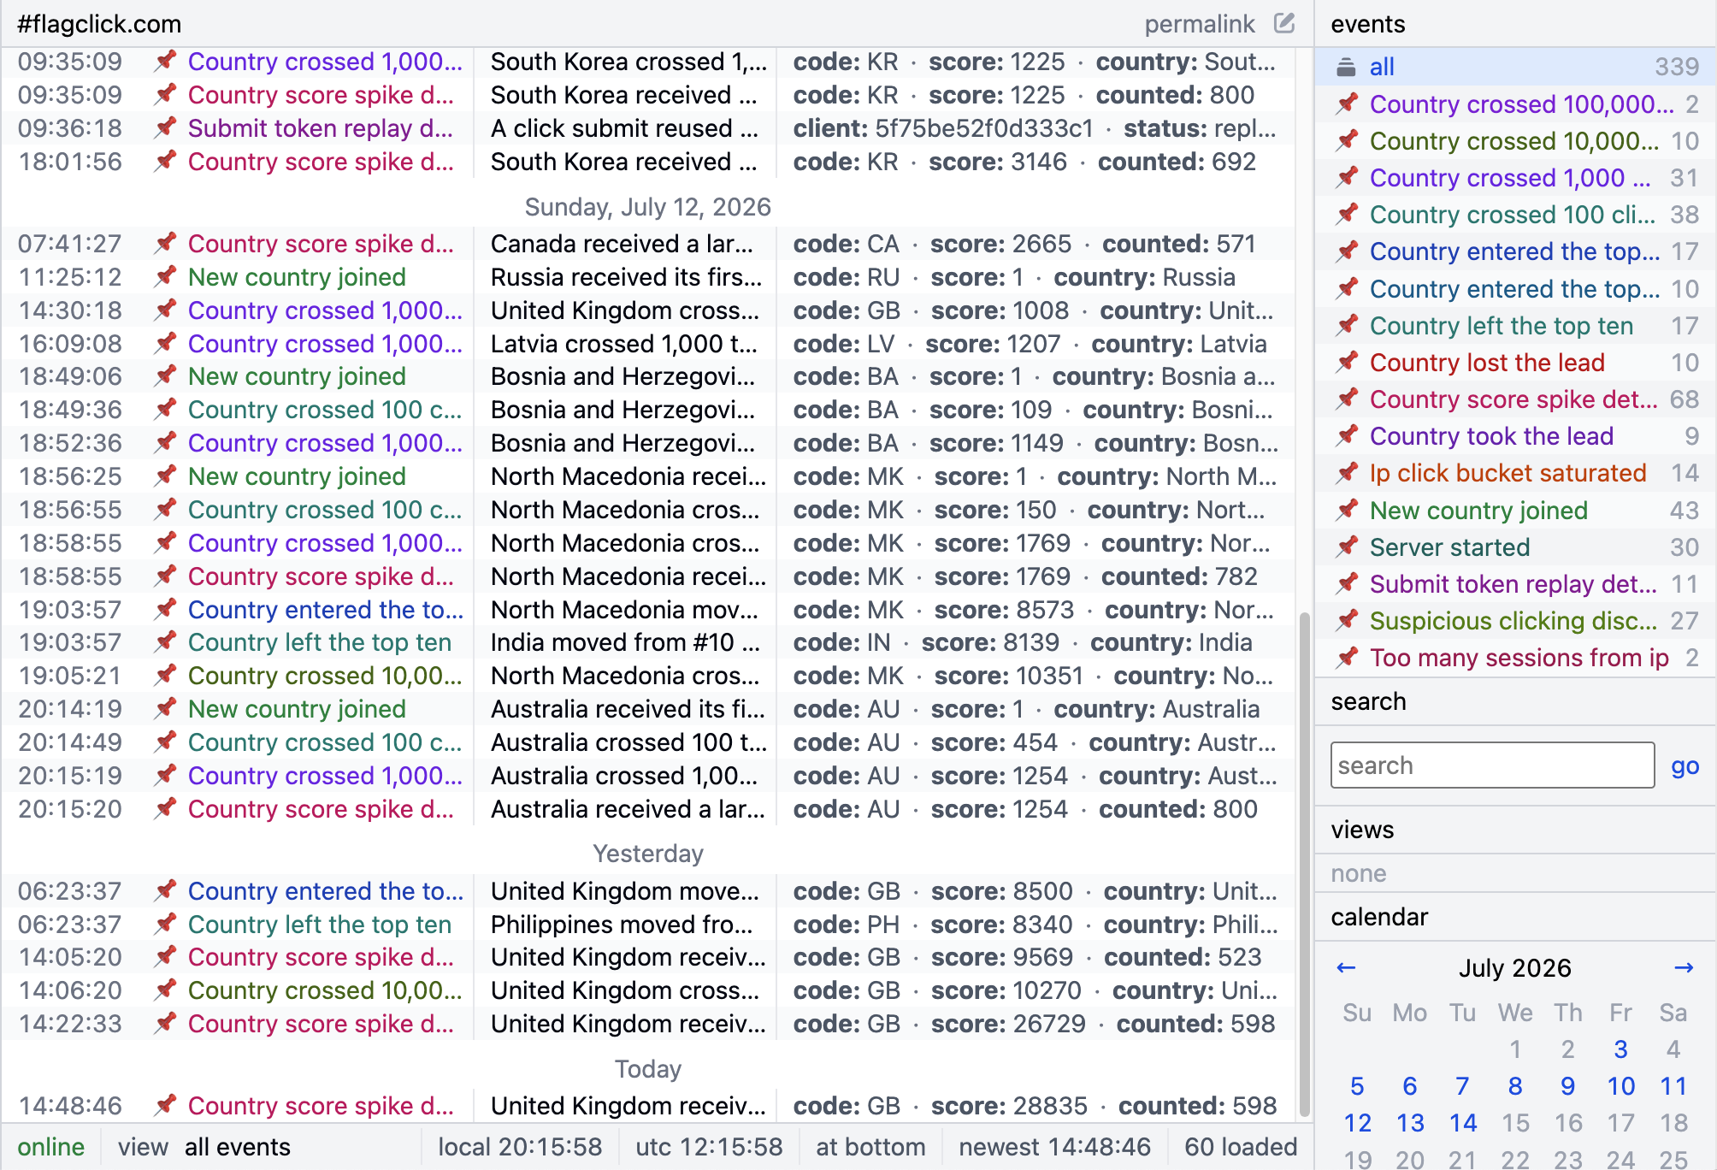
Task: Click 'counted: 782' value on North Macedonia row
Action: (x=1179, y=576)
